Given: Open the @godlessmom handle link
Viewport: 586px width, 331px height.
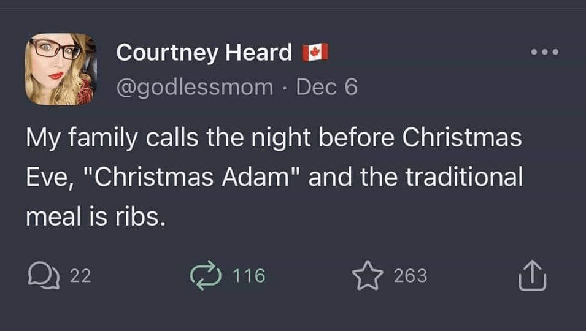Looking at the screenshot, I should pyautogui.click(x=195, y=88).
